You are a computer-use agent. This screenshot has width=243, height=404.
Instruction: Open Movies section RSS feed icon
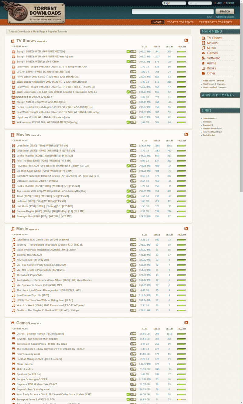click(186, 134)
